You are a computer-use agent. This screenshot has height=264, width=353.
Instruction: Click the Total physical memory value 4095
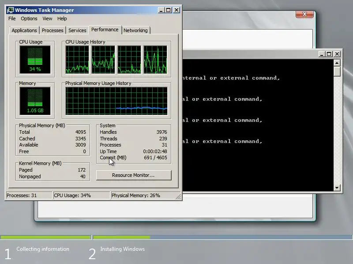pyautogui.click(x=81, y=132)
